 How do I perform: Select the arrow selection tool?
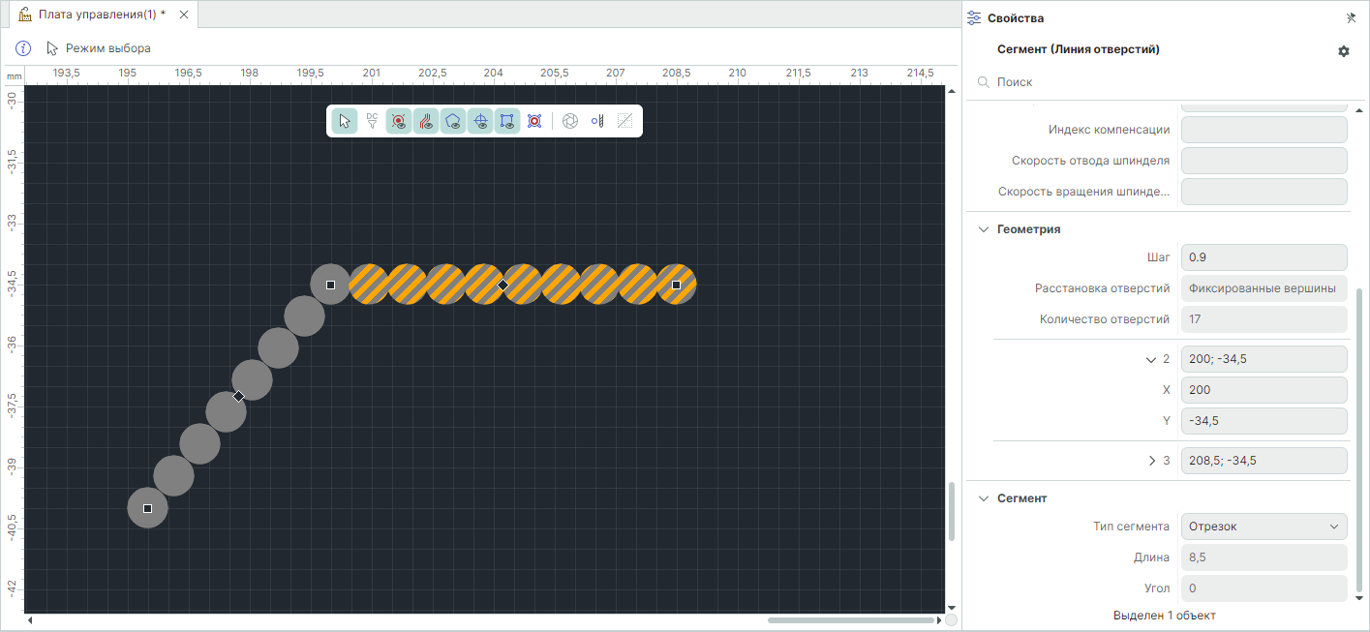344,121
